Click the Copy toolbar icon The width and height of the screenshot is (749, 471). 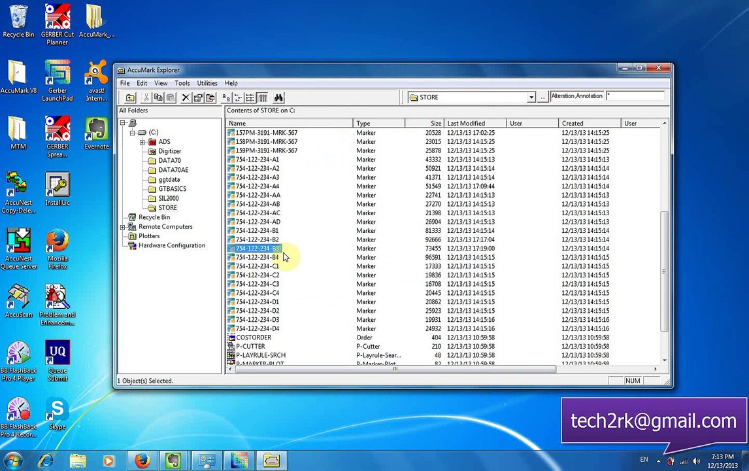coord(158,97)
